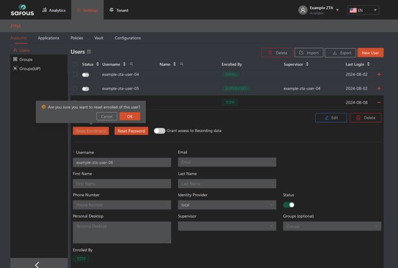This screenshot has width=398, height=268.
Task: Confirm reset with the OK button
Action: pyautogui.click(x=130, y=116)
